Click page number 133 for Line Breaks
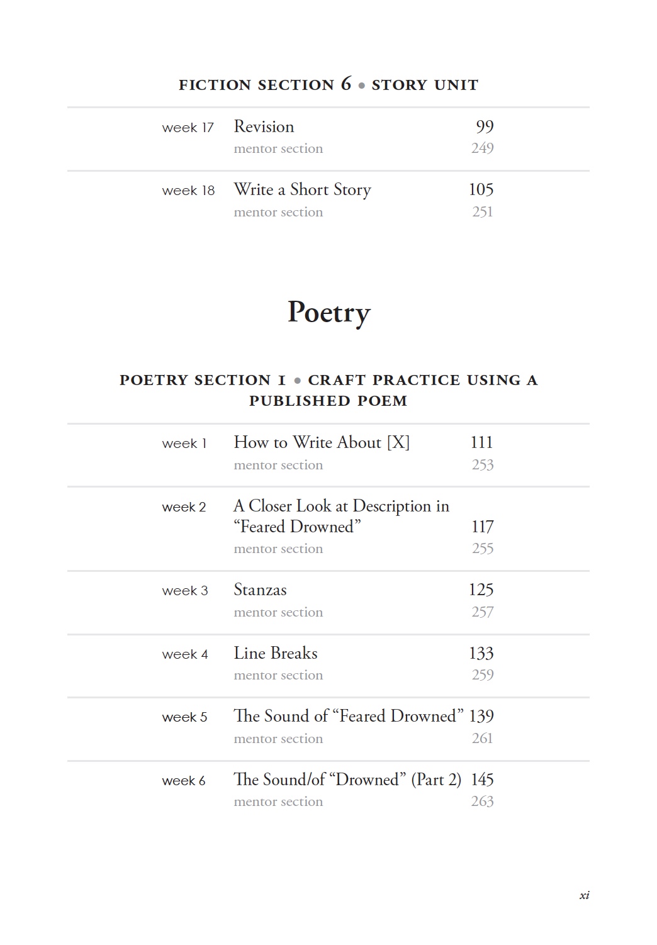 pos(481,653)
